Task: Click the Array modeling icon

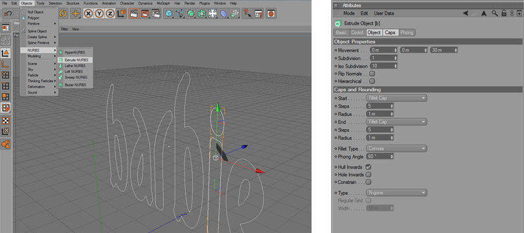Action: pyautogui.click(x=201, y=14)
